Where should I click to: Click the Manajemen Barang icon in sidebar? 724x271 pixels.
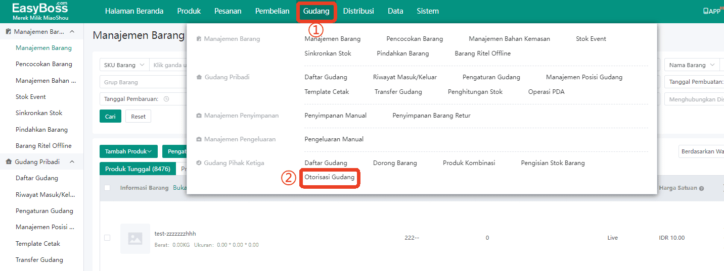click(x=9, y=32)
